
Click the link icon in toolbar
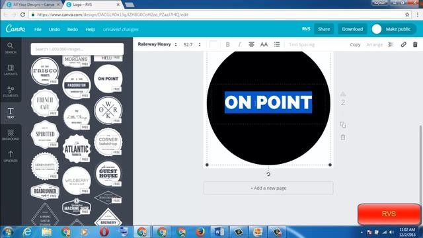403,44
